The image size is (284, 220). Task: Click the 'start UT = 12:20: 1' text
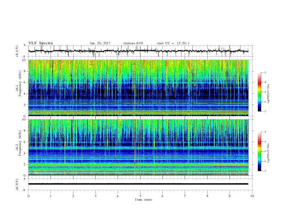(173, 43)
